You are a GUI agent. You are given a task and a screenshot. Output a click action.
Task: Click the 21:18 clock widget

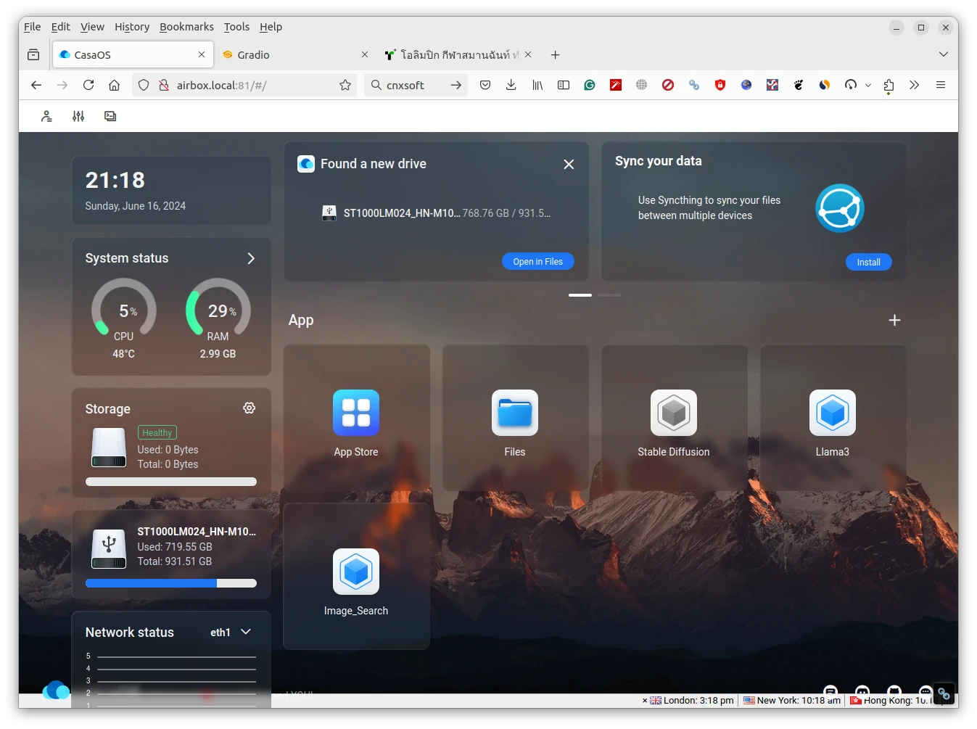coord(171,190)
